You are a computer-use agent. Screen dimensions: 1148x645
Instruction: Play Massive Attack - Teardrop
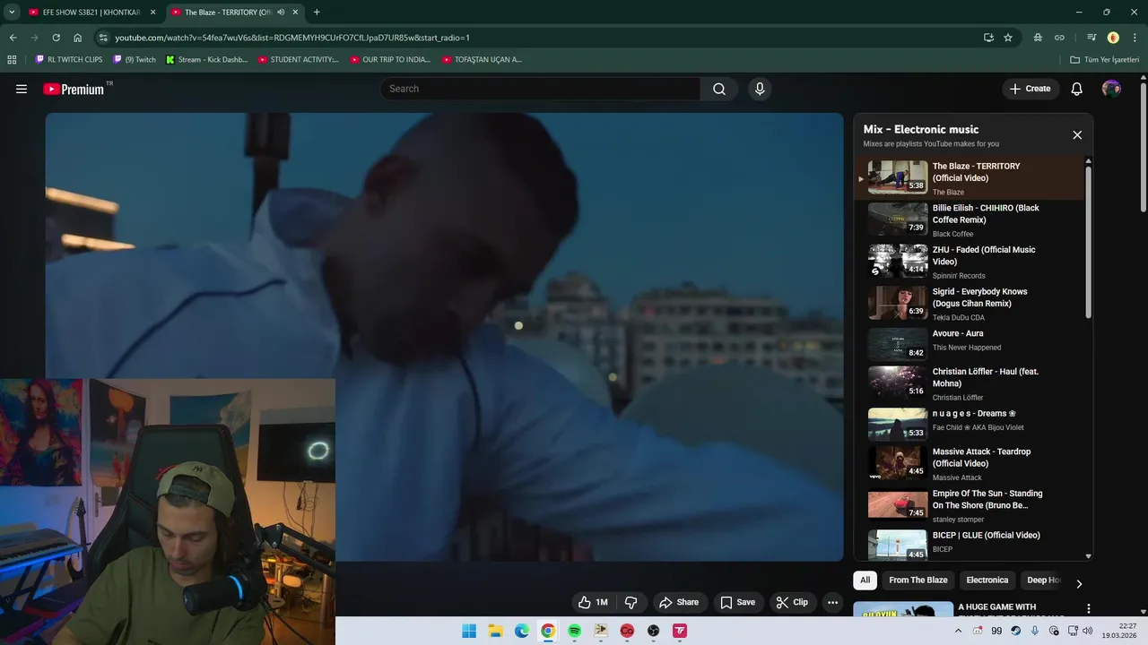(970, 463)
